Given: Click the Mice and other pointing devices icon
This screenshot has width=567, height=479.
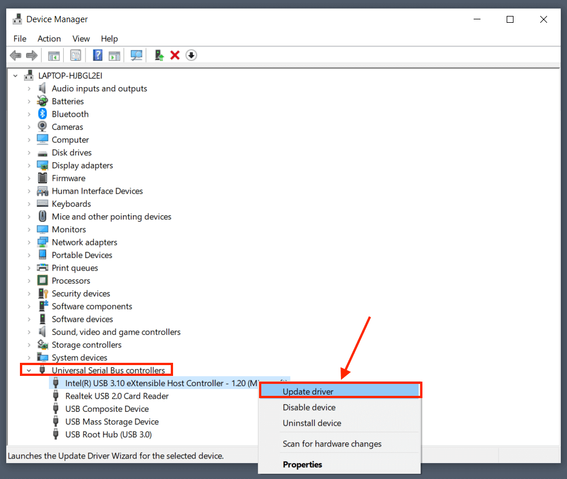Looking at the screenshot, I should [x=42, y=216].
